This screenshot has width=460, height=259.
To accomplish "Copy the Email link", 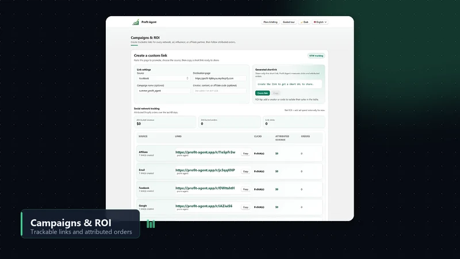I will [x=246, y=171].
